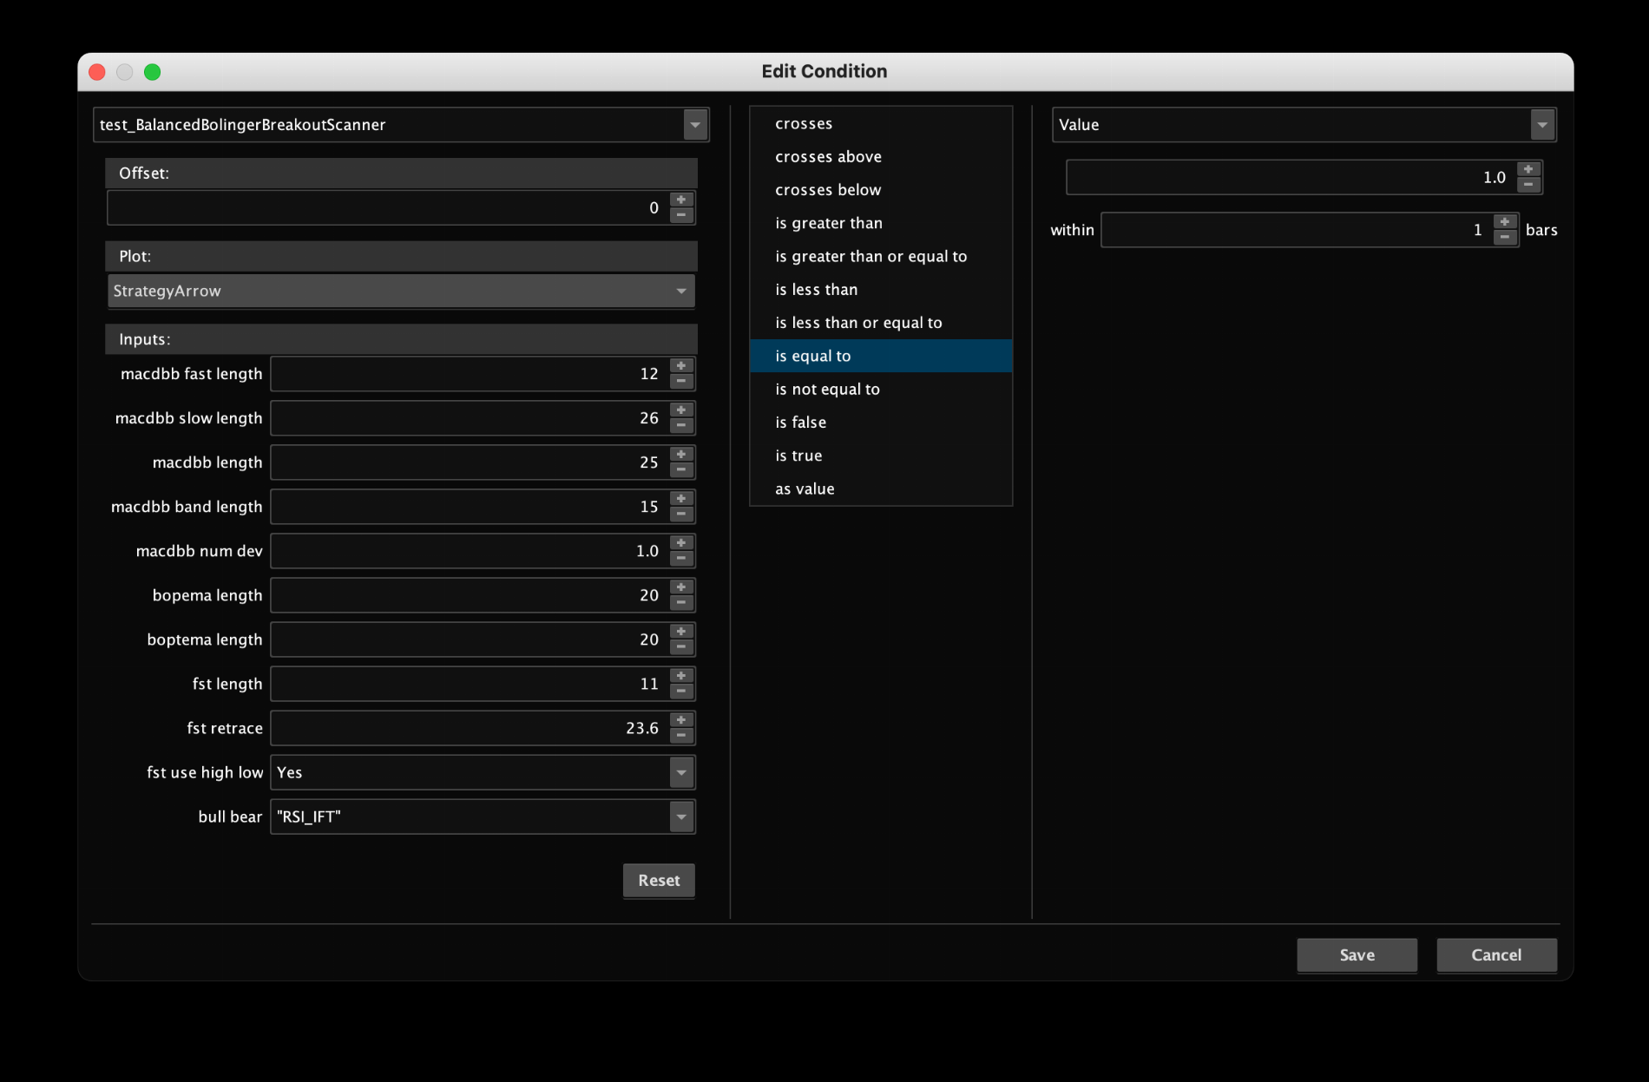This screenshot has height=1082, width=1649.
Task: Select the is less than condition
Action: coord(881,290)
